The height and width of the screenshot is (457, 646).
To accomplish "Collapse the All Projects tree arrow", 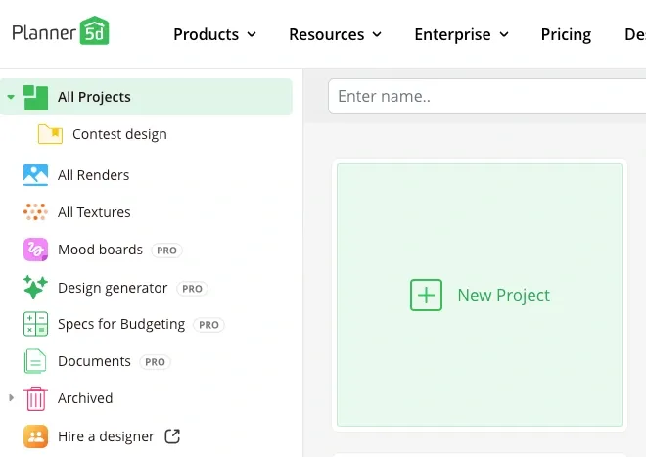I will click(11, 97).
